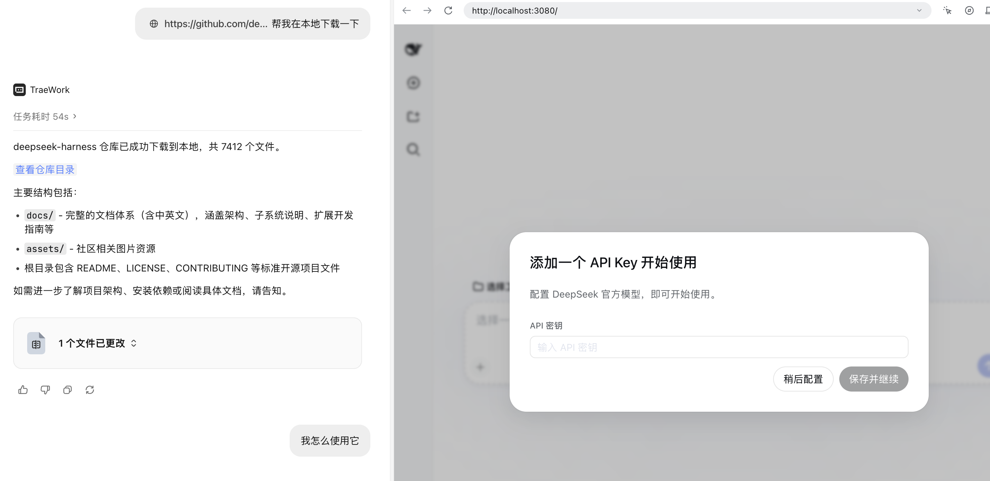990x481 pixels.
Task: Click the localhost:3080 address bar
Action: [x=697, y=10]
